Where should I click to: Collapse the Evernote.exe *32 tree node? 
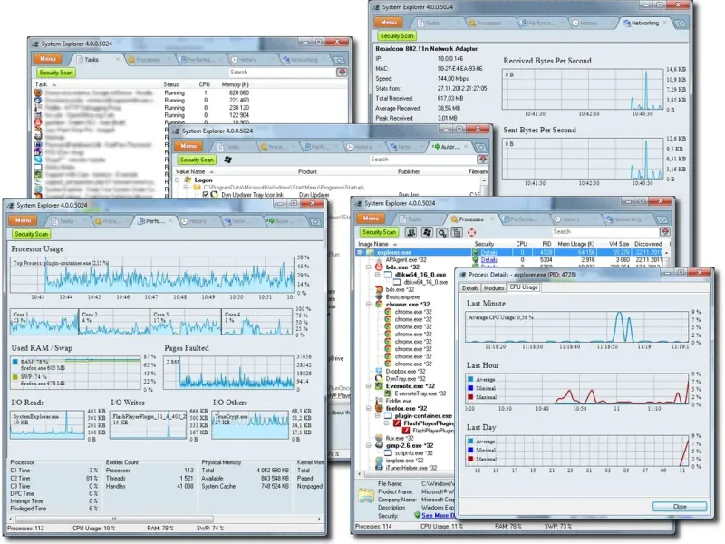pos(369,386)
